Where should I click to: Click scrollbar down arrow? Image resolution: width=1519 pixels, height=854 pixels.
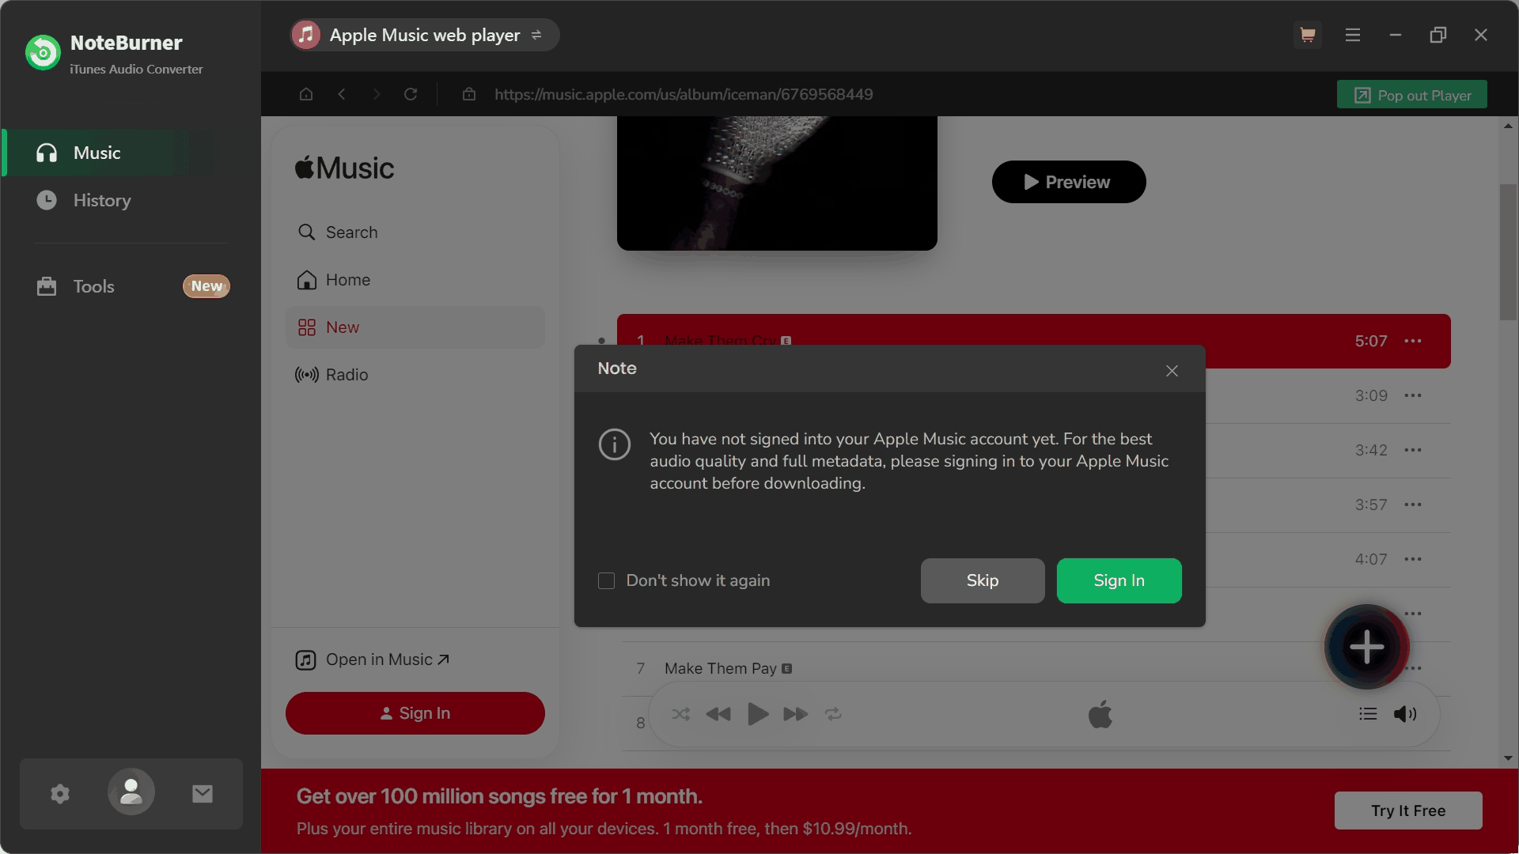click(1508, 758)
